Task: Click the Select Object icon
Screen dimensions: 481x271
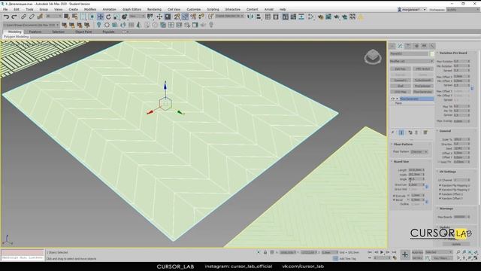Action: point(66,17)
